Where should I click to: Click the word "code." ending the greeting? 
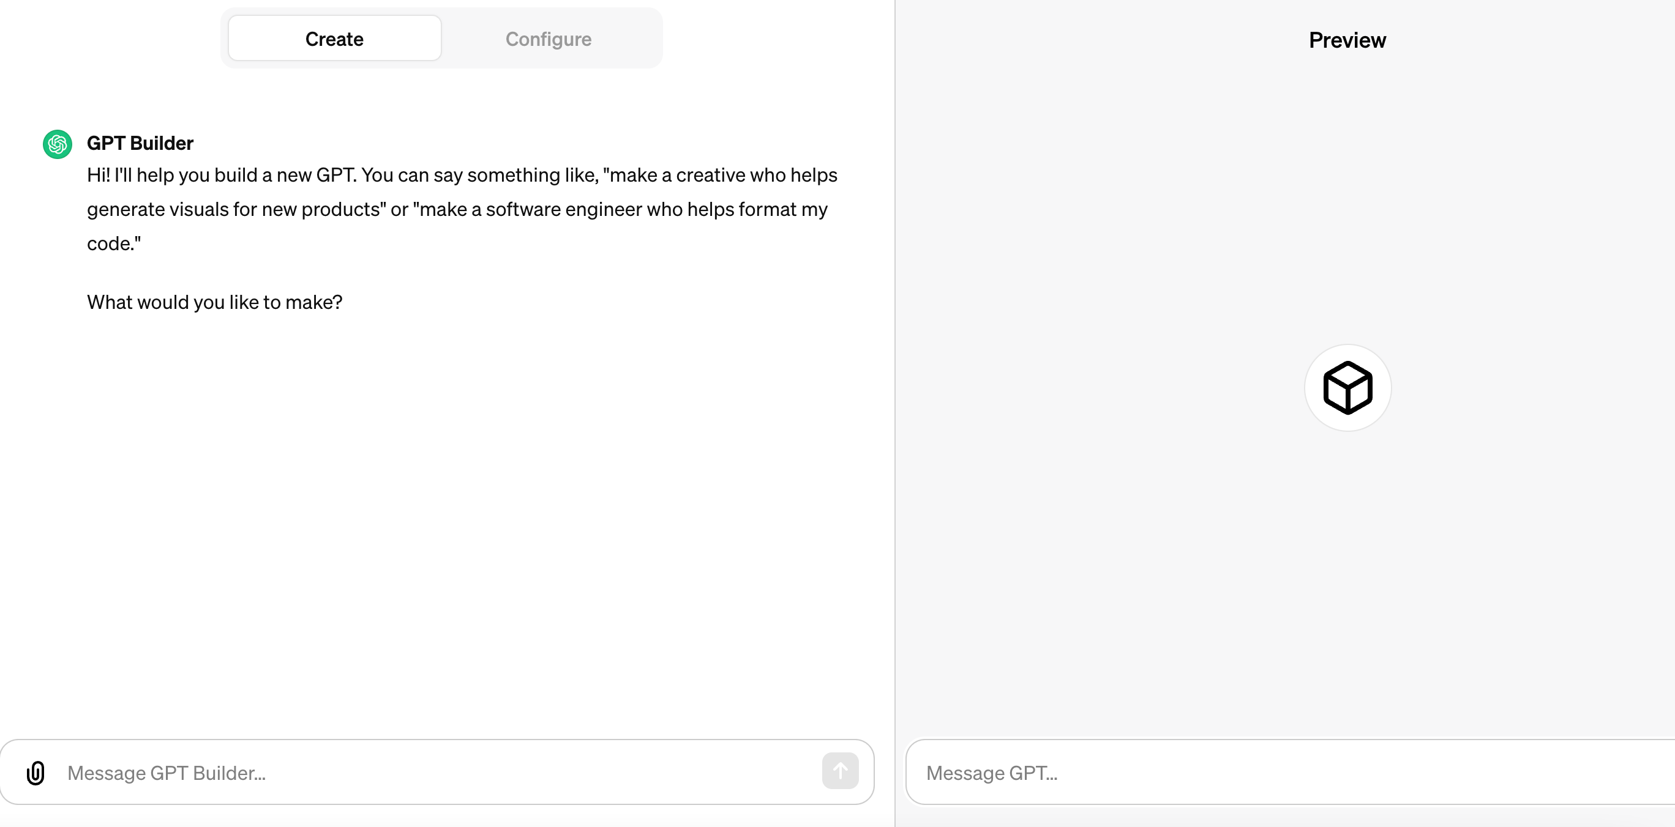[114, 243]
